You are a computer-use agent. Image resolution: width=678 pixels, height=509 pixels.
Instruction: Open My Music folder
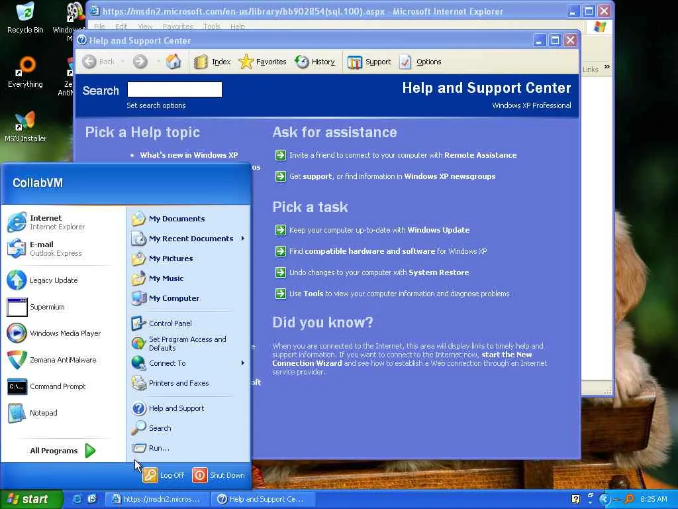pyautogui.click(x=189, y=278)
